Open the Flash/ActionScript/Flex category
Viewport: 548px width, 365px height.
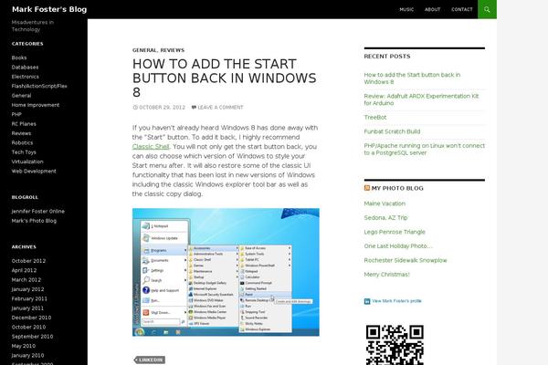coord(39,86)
